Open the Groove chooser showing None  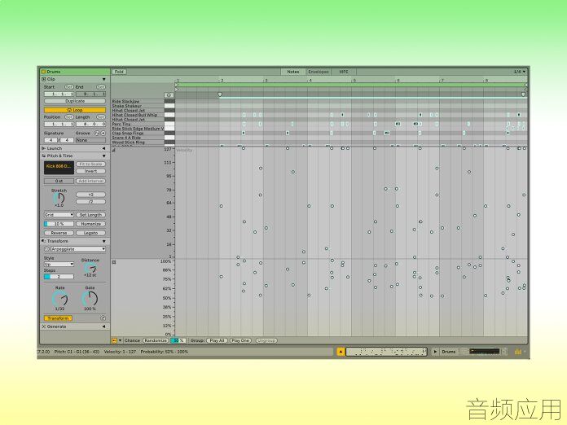90,140
